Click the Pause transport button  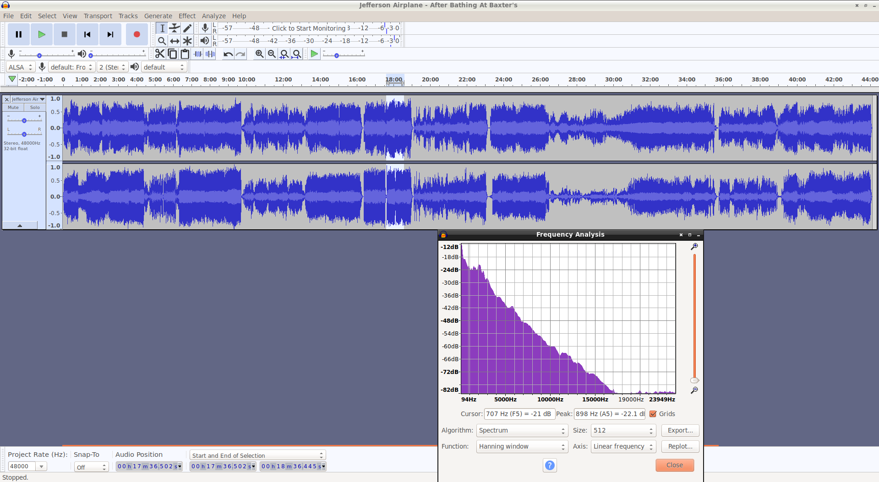(19, 34)
